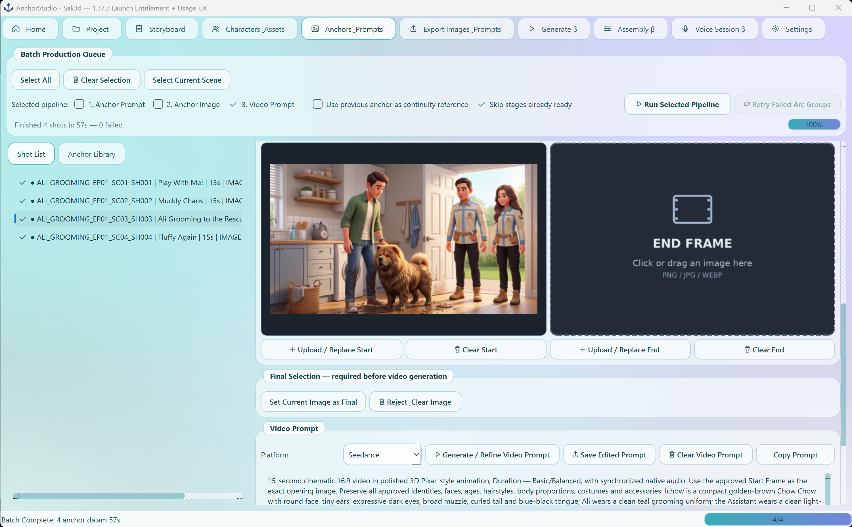Switch to the Storyboard tab
Viewport: 852px width, 527px height.
[161, 29]
